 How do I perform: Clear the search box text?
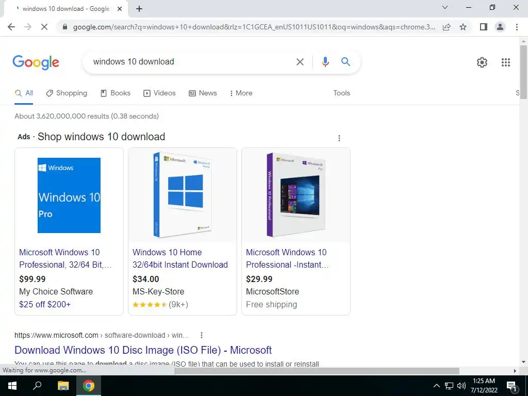[300, 62]
